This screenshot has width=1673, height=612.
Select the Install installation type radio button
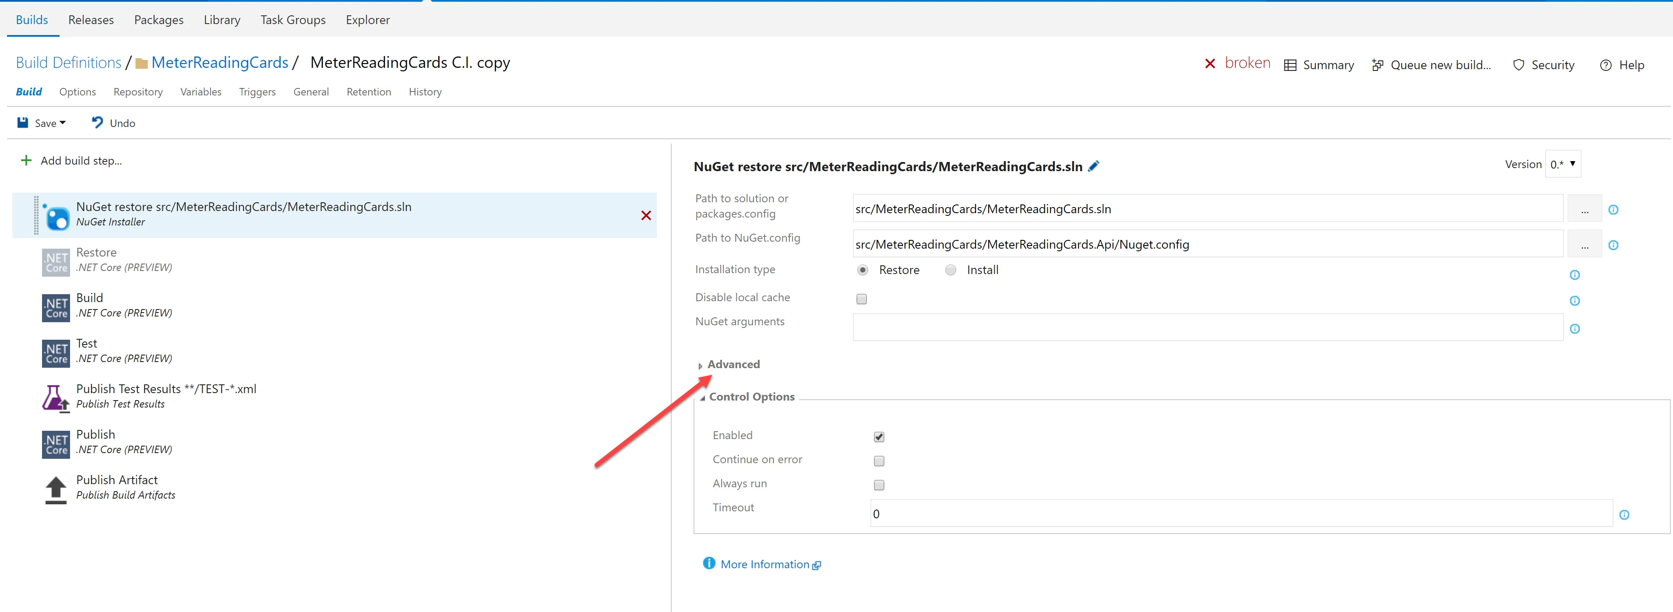951,270
